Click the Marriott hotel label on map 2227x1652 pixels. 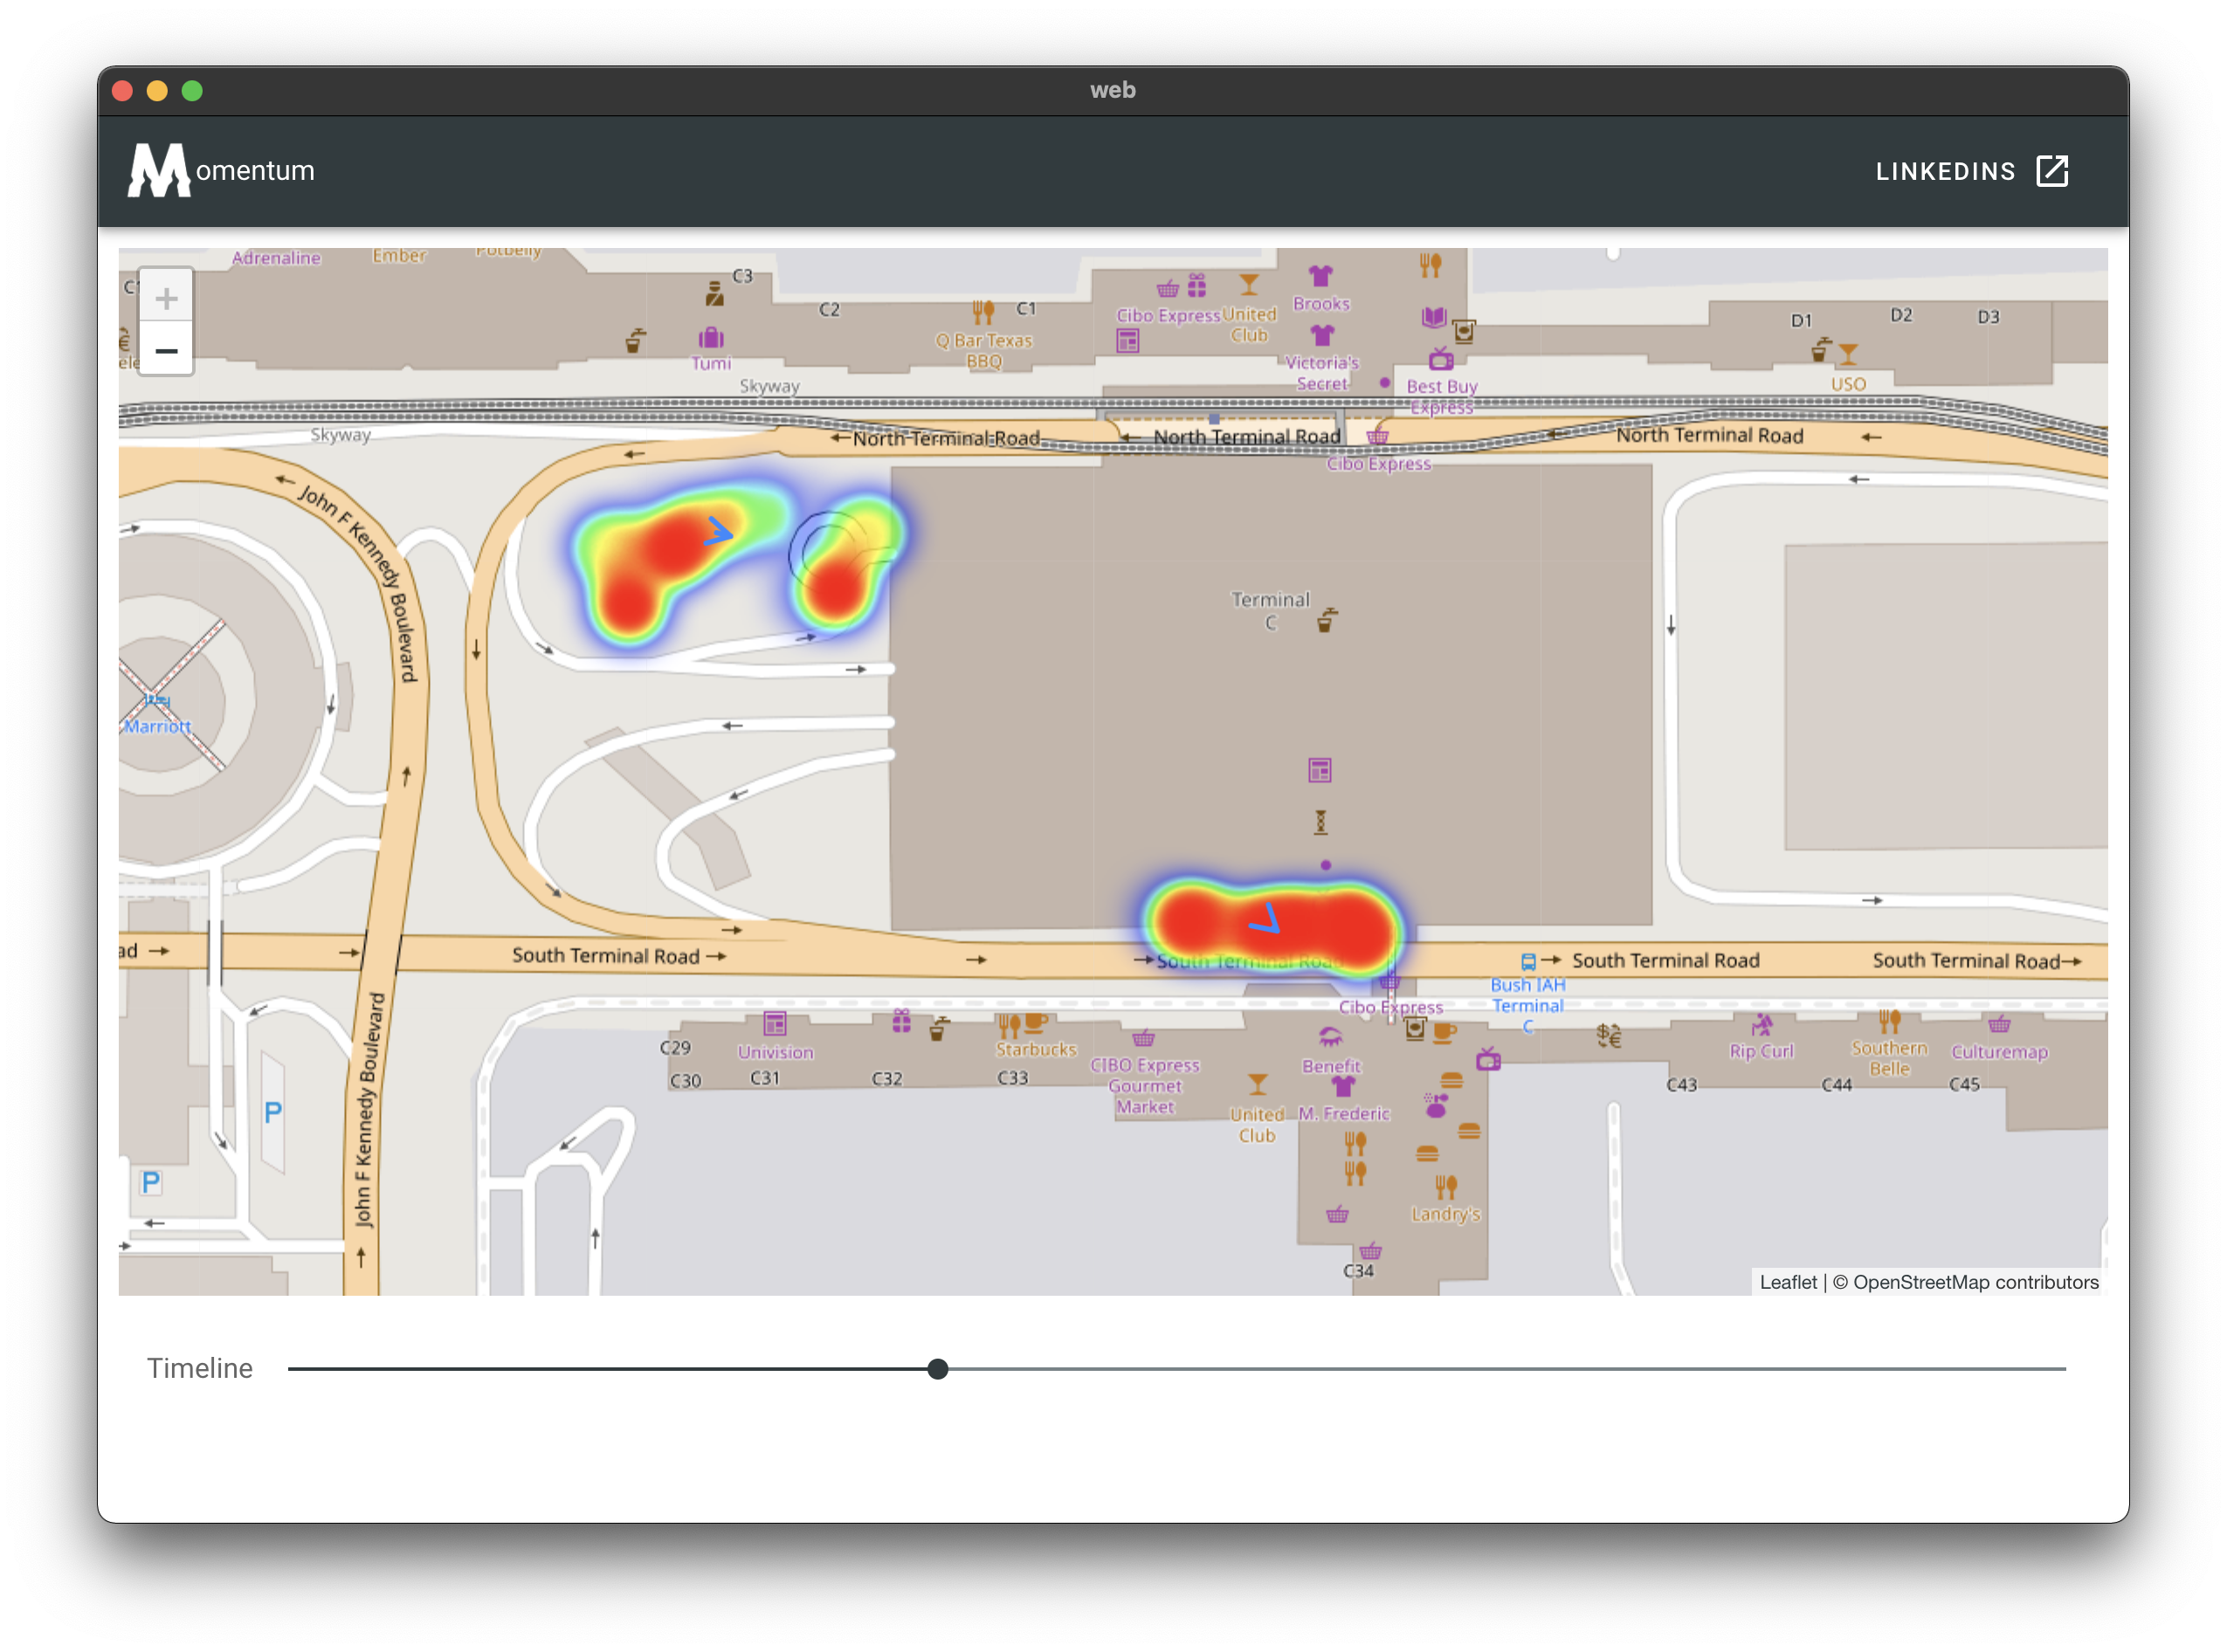(157, 726)
